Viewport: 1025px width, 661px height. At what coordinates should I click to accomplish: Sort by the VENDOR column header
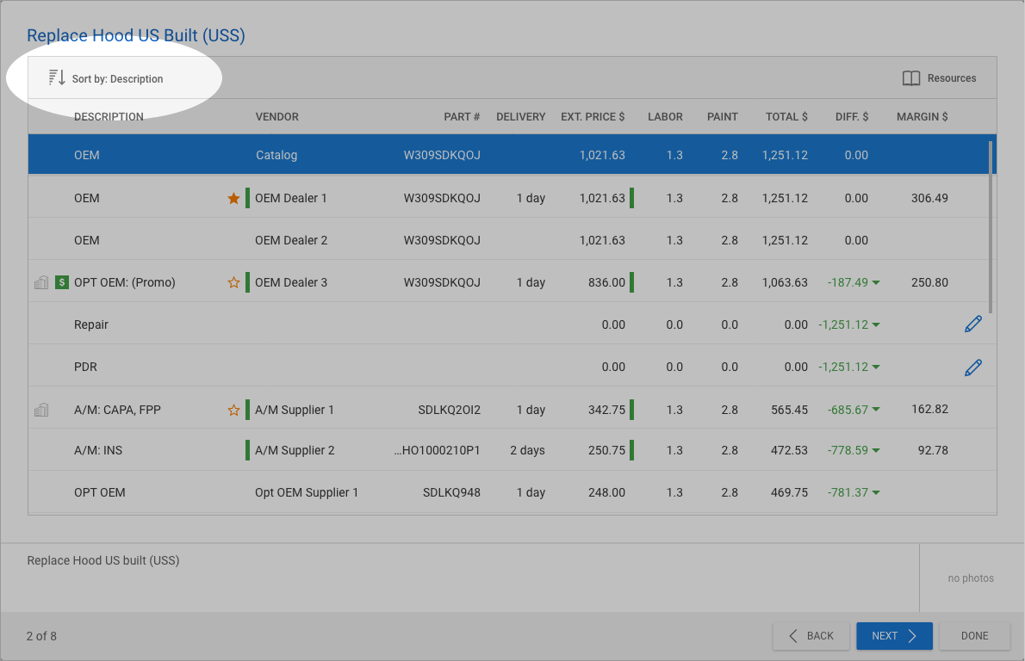pos(276,116)
